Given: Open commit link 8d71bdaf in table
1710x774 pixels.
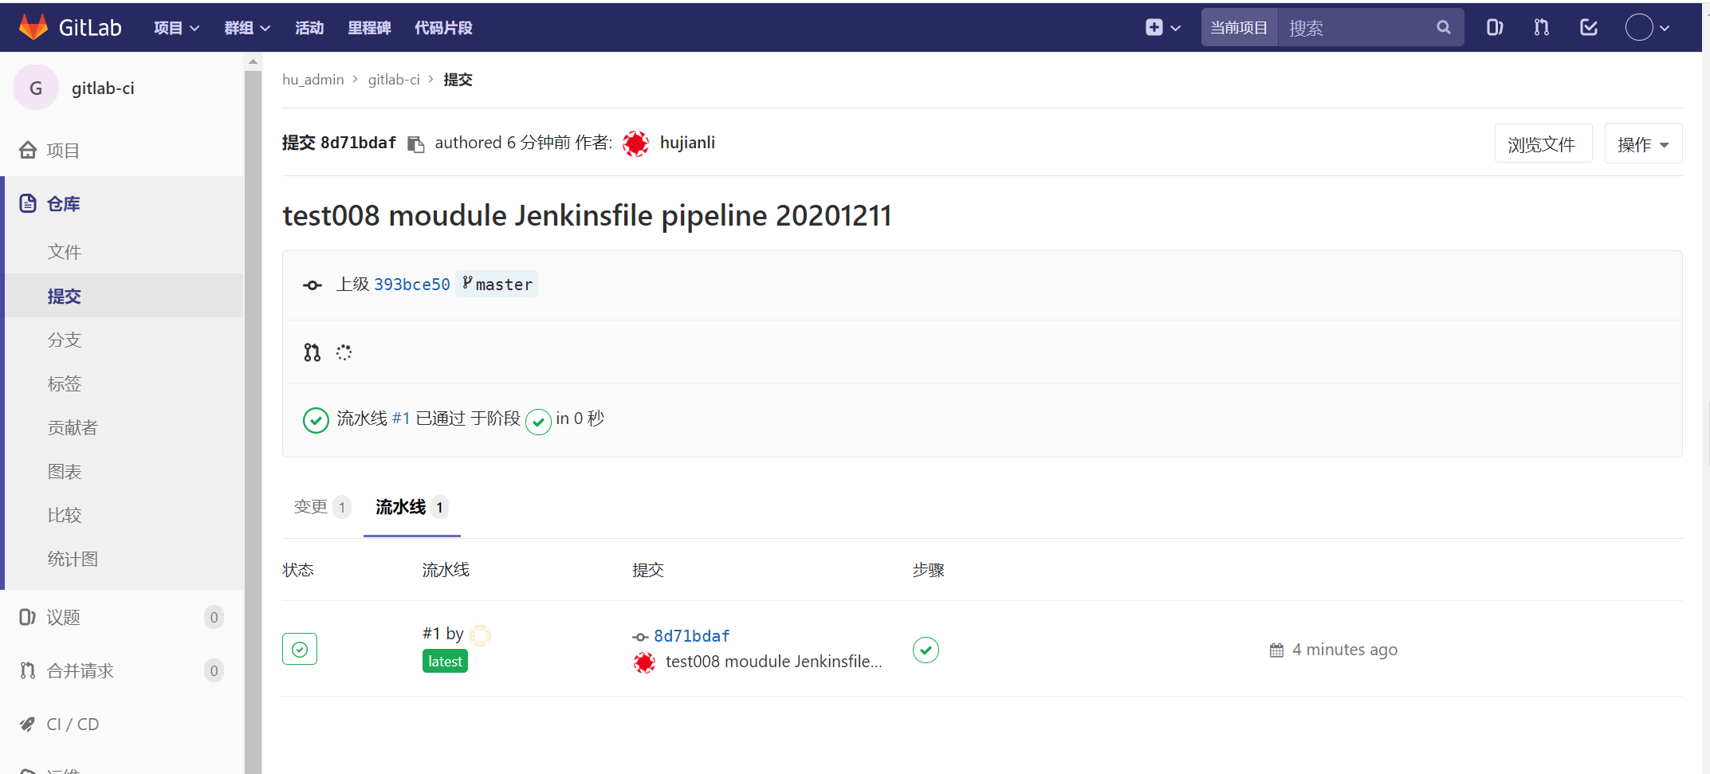Looking at the screenshot, I should tap(692, 636).
